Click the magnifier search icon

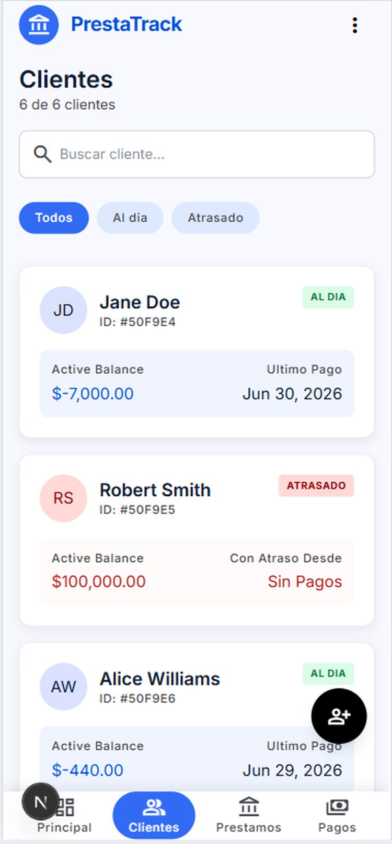coord(42,154)
